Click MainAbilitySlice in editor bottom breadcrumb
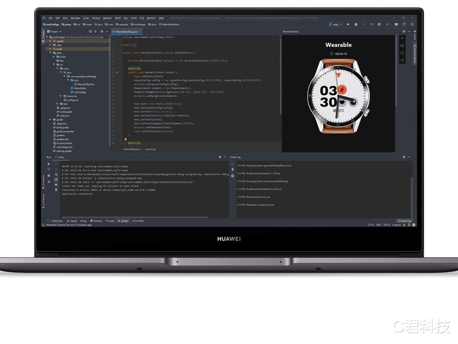Viewport: 458px width, 344px height. tap(132, 149)
